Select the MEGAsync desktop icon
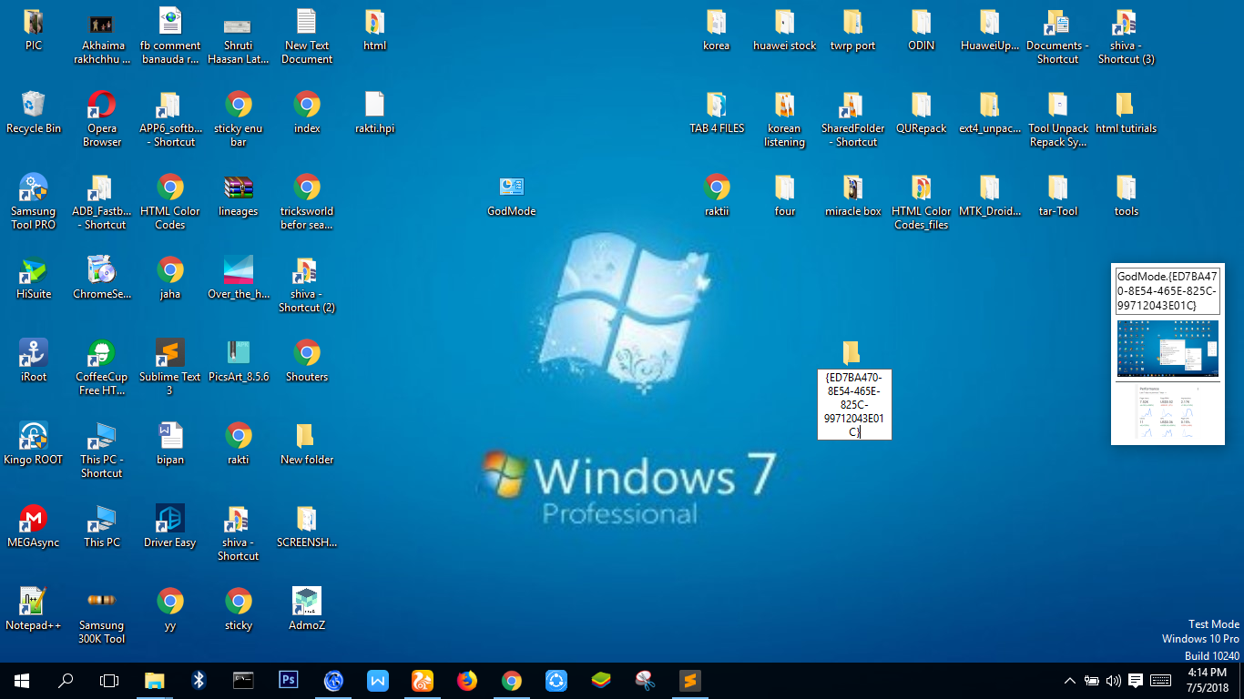 pos(34,527)
